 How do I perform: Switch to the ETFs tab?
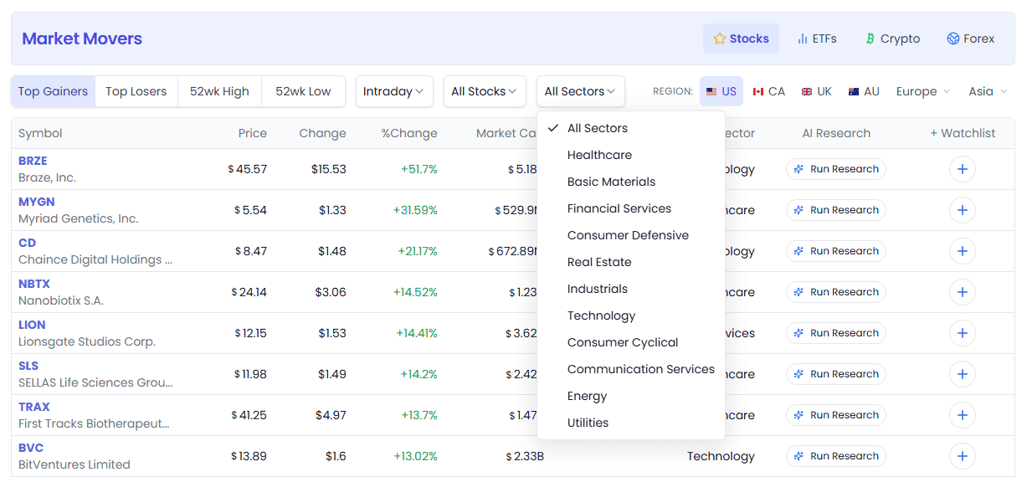[x=817, y=38]
